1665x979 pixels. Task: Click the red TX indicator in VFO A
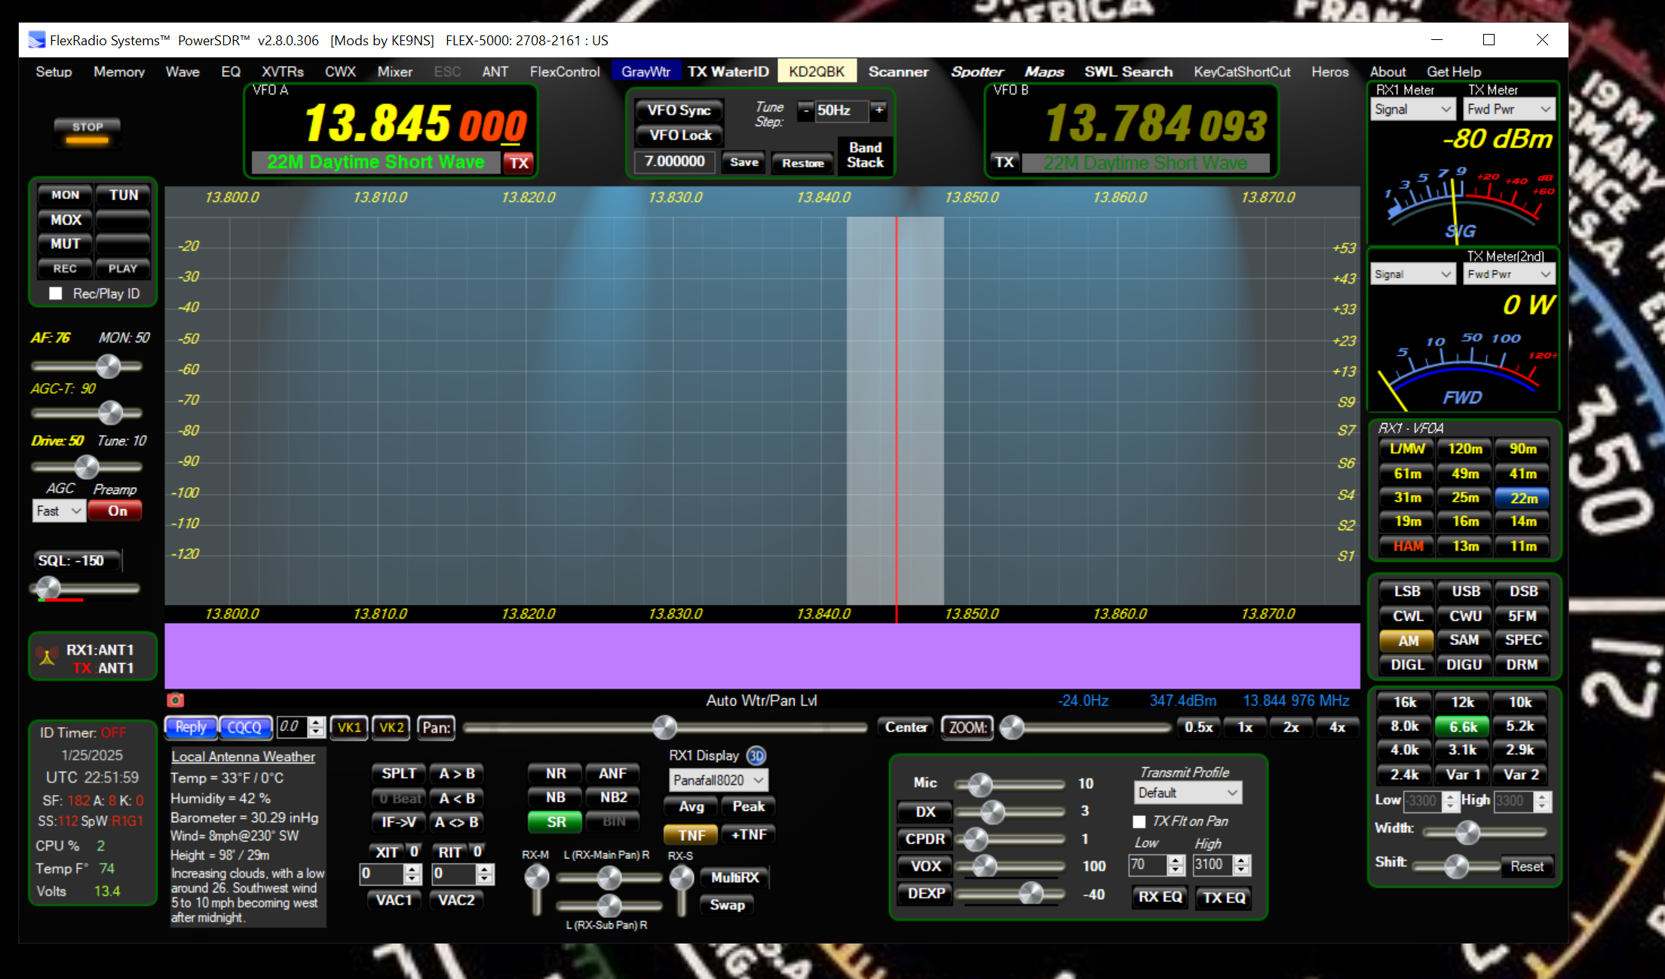[519, 162]
